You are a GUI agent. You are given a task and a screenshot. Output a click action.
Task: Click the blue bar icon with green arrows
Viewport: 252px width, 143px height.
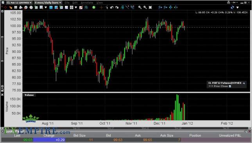[170, 7]
